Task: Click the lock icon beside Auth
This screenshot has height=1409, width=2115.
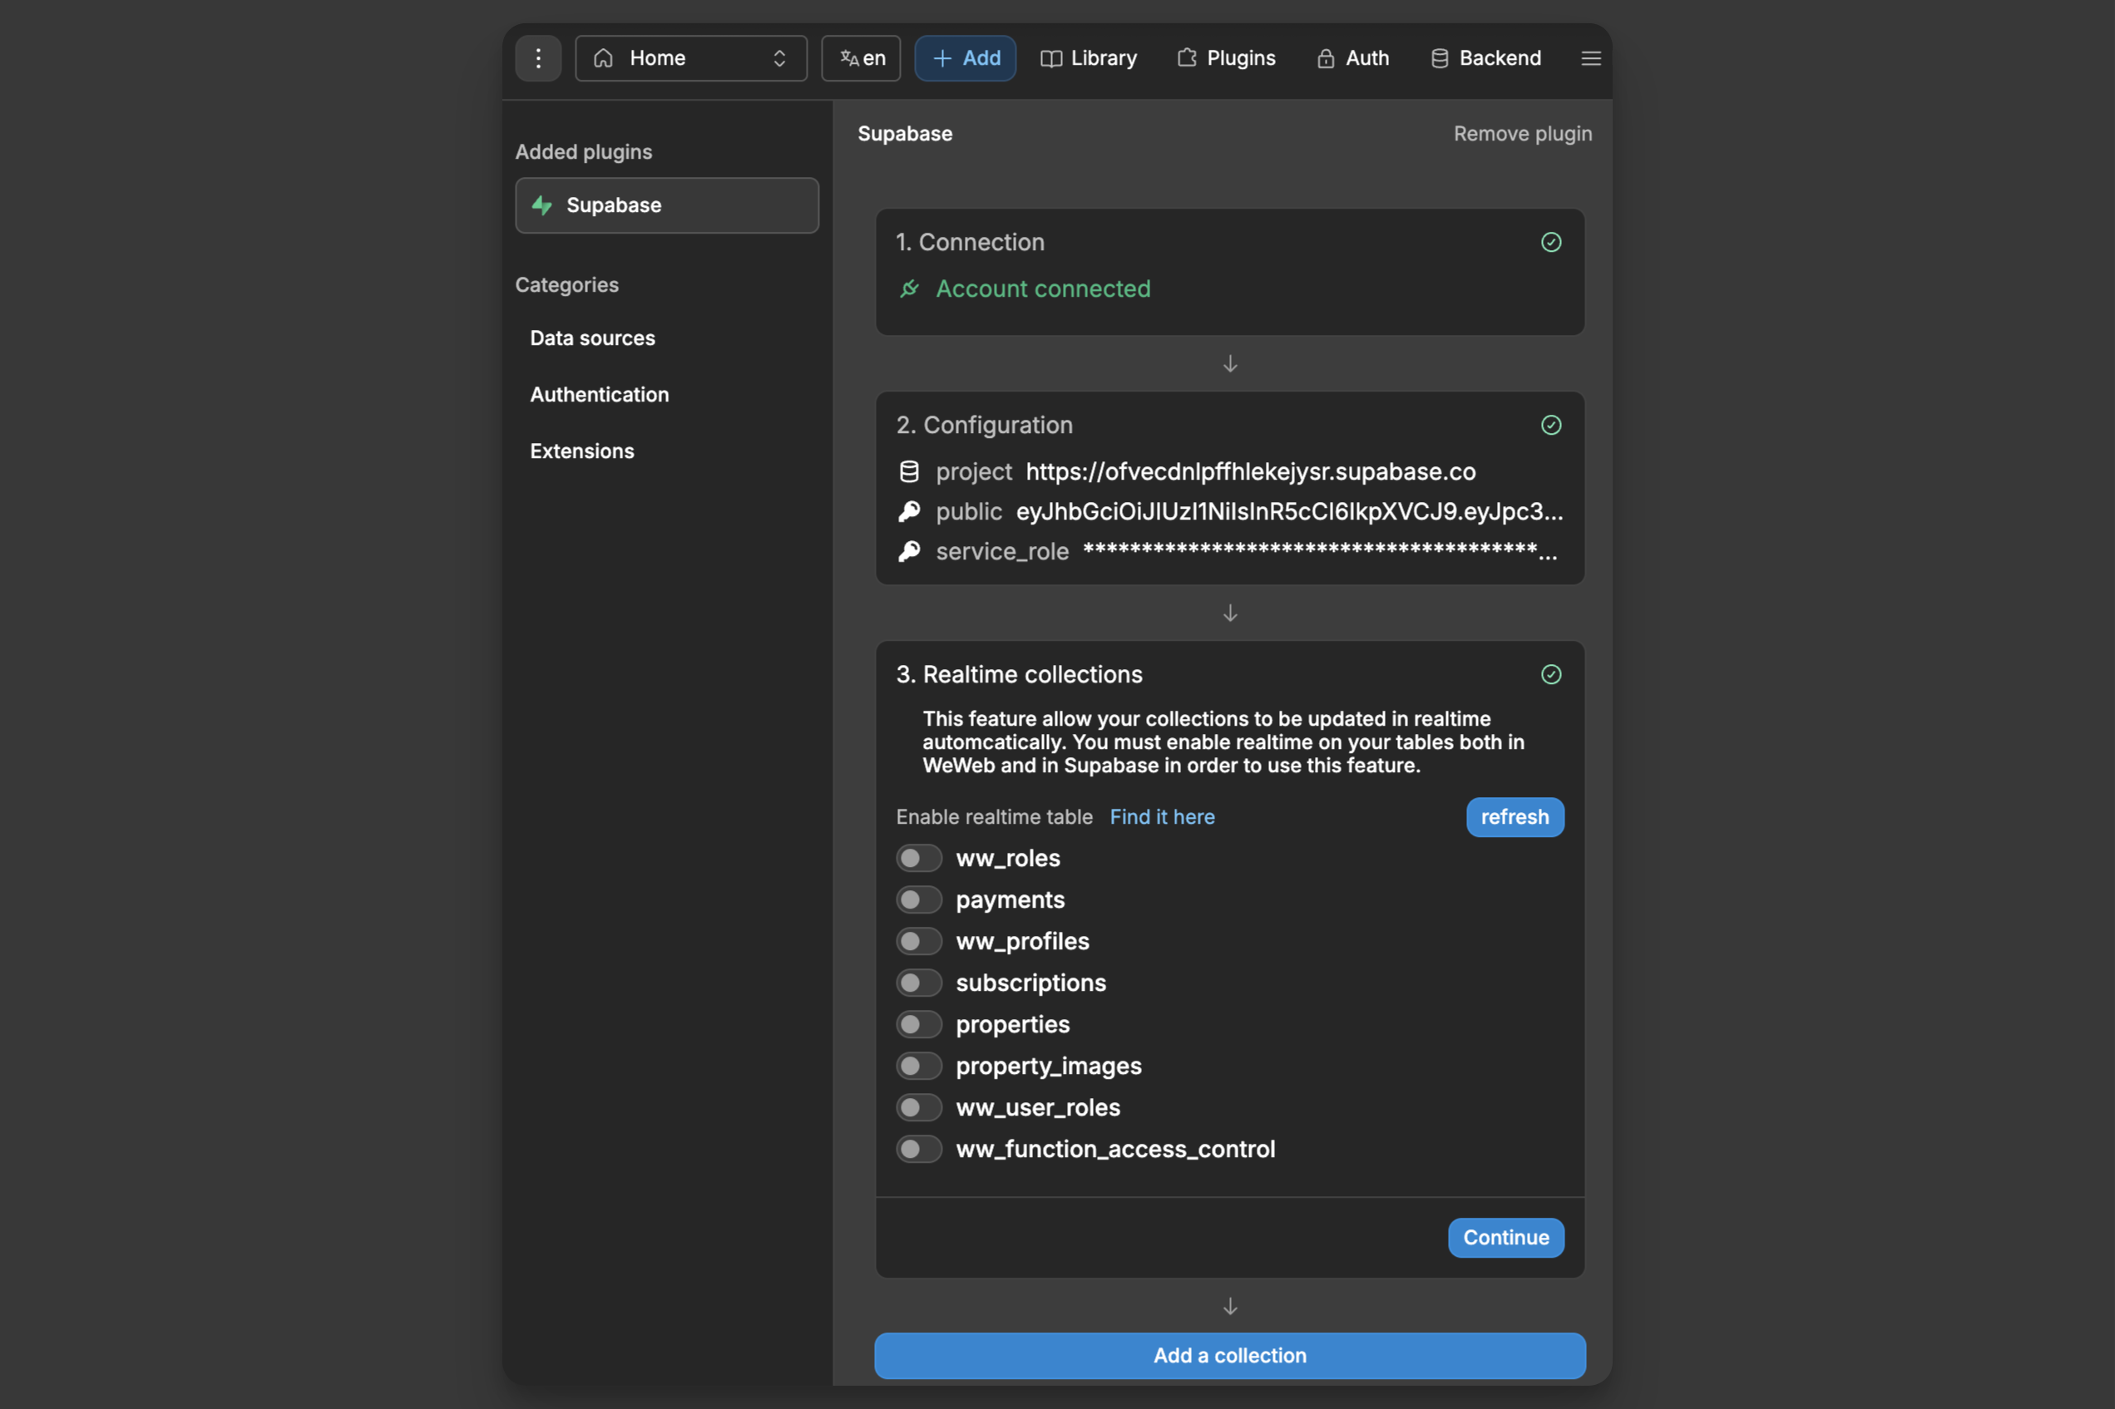Action: pos(1325,58)
